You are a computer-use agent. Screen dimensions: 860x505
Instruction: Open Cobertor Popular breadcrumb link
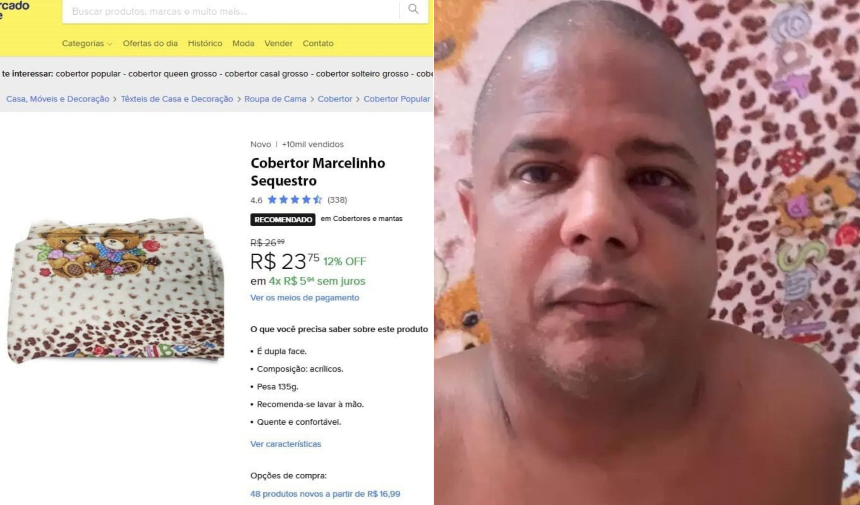pos(397,99)
